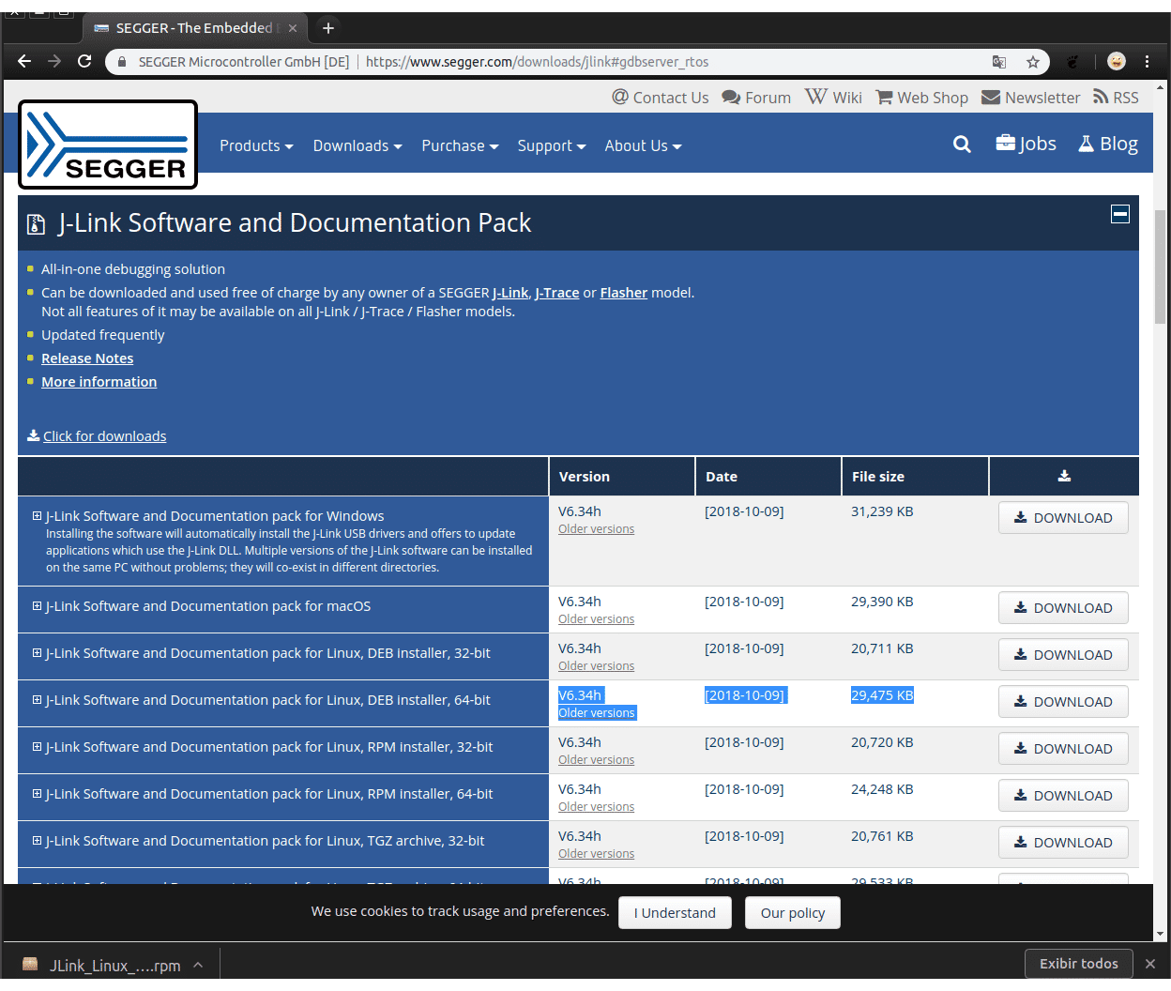
Task: Download the Linux RPM 64-bit pack
Action: click(x=1063, y=796)
